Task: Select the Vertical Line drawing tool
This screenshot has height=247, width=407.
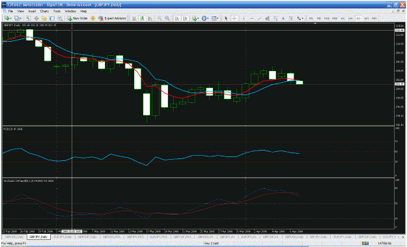Action: (244, 18)
